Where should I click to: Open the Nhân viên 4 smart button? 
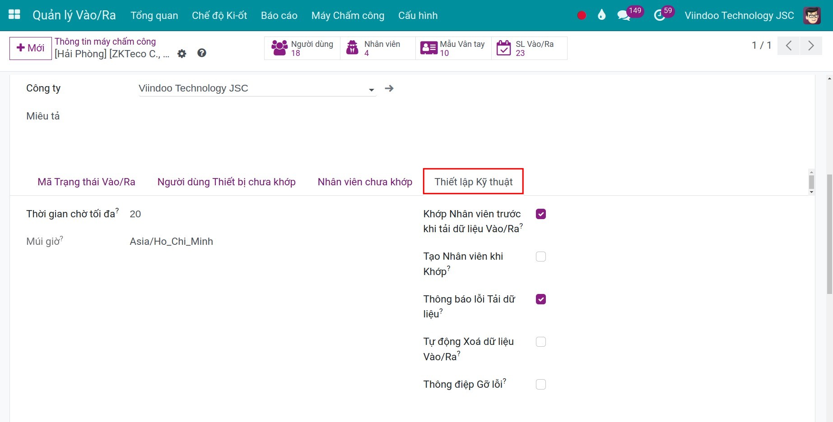[x=378, y=48]
